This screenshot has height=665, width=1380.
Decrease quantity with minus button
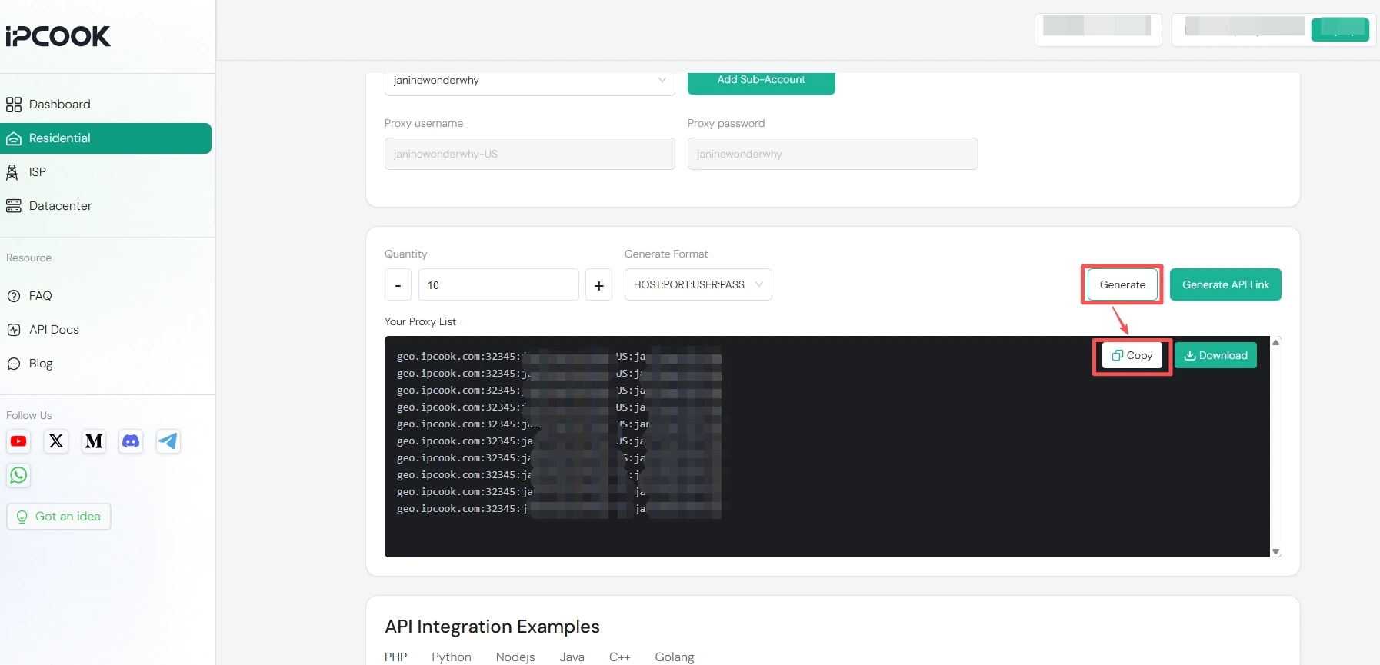(398, 284)
